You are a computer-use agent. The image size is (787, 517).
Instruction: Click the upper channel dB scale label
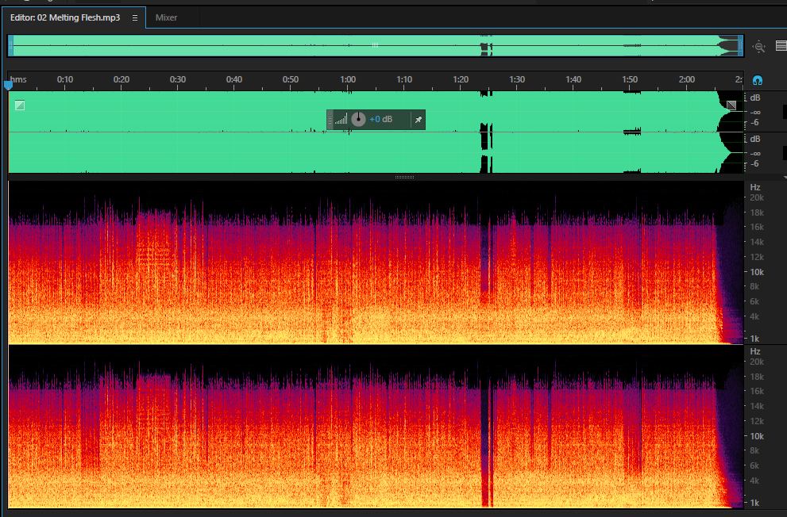tap(755, 98)
